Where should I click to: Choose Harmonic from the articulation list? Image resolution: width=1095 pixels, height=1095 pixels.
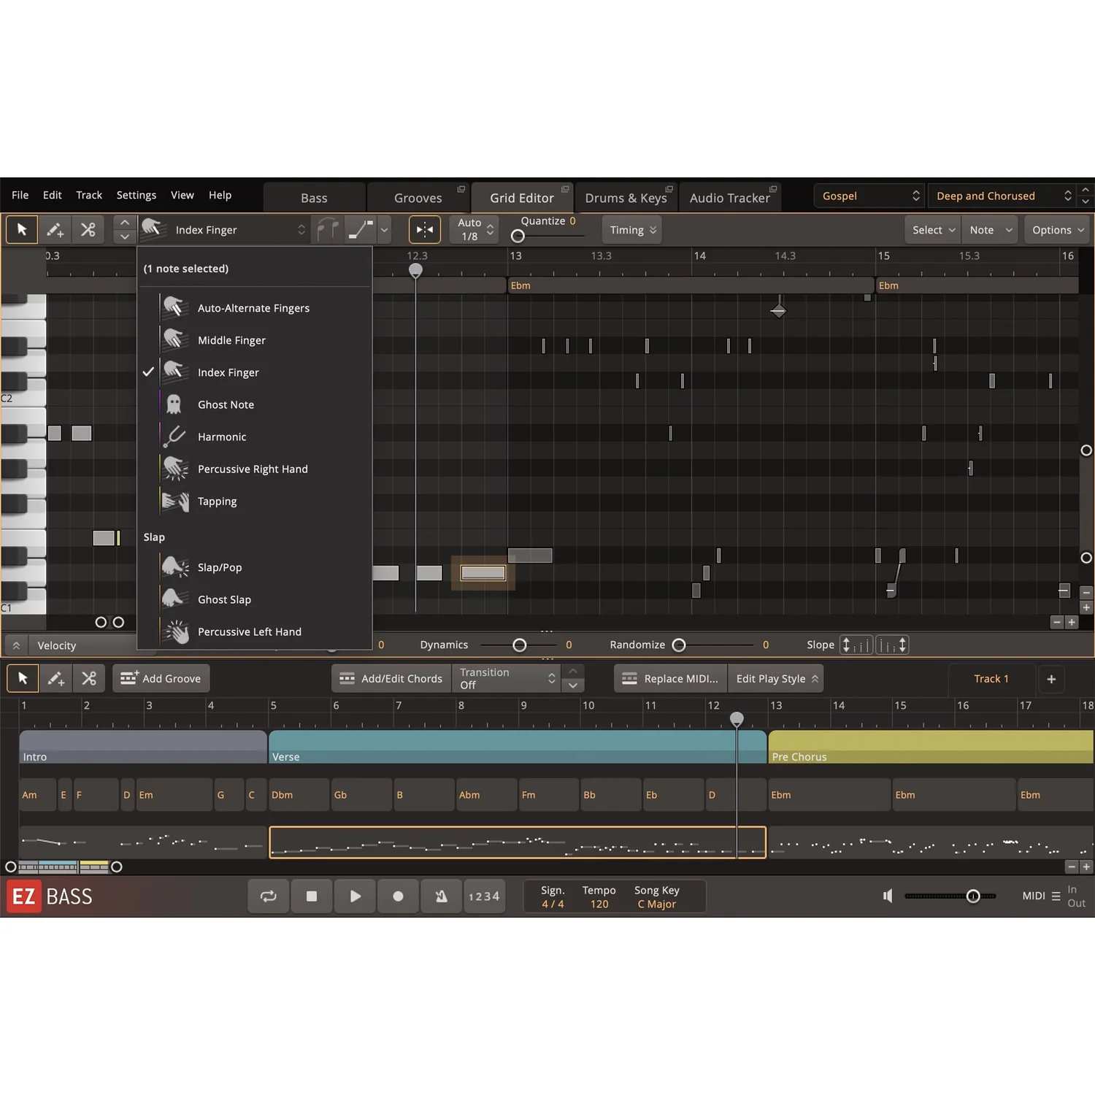255,437
